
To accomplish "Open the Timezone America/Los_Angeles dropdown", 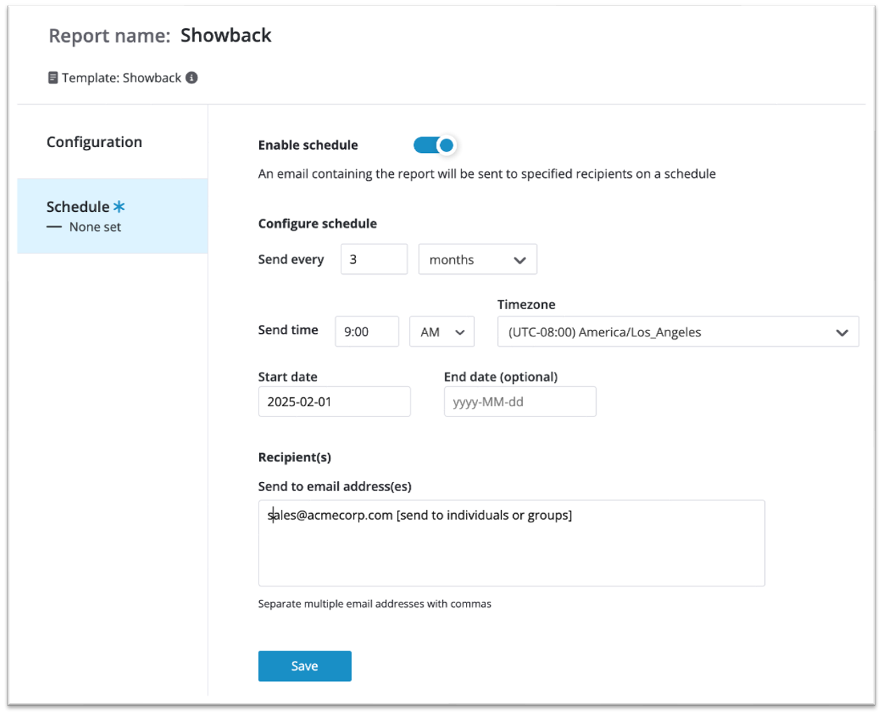I will point(677,332).
